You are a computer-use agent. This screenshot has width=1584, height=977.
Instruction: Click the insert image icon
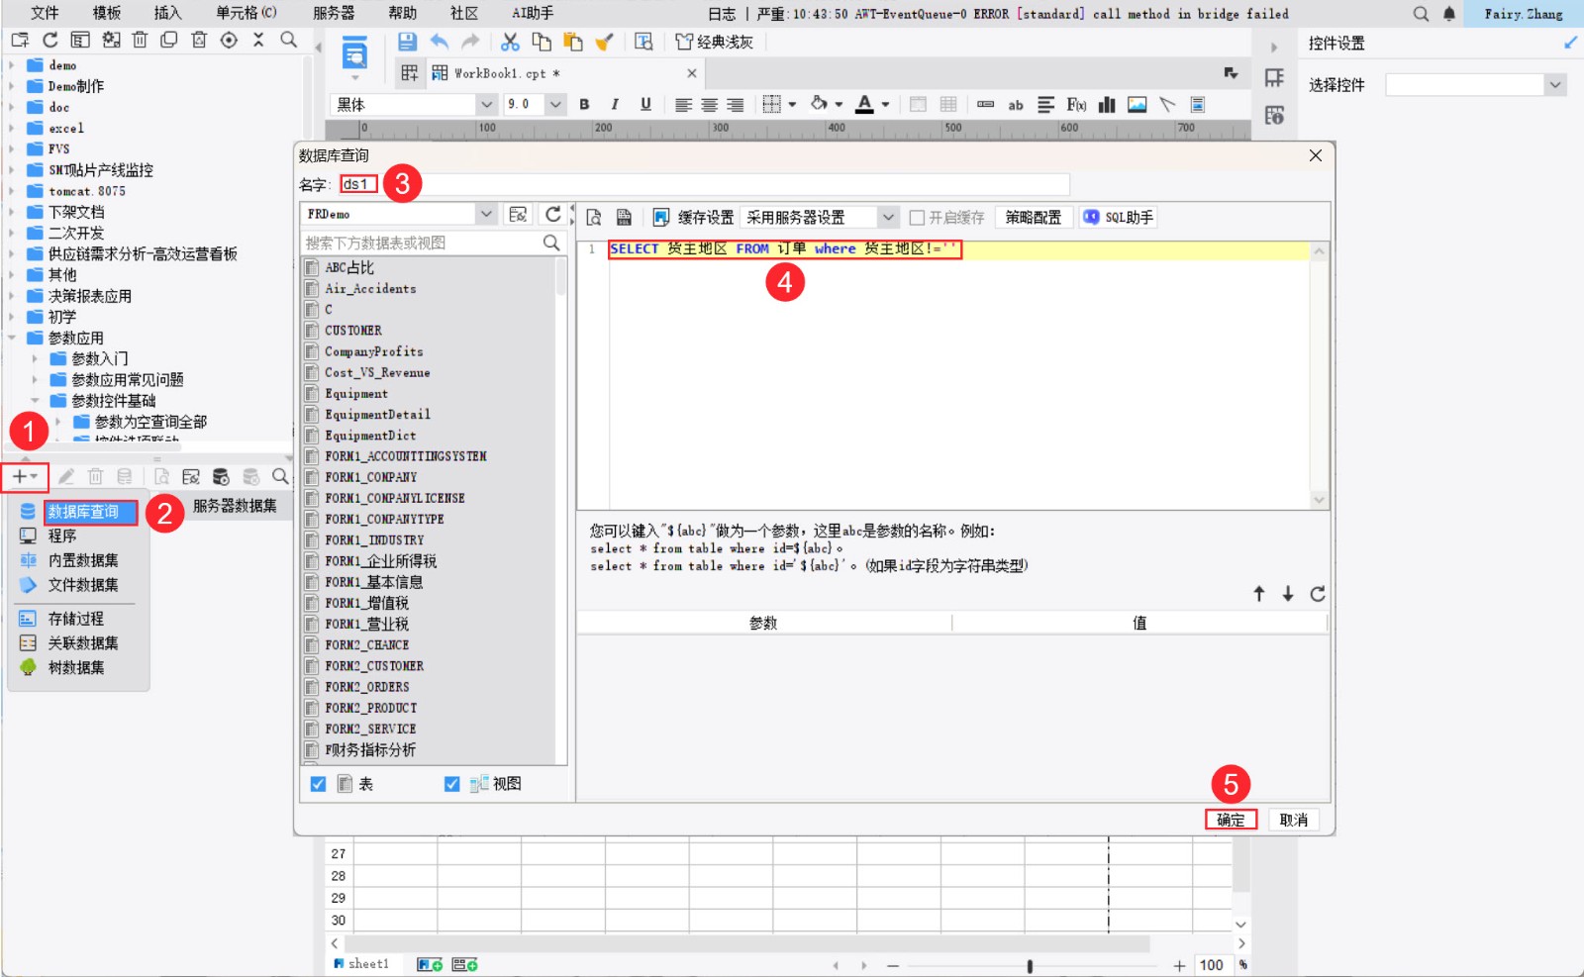(1138, 104)
